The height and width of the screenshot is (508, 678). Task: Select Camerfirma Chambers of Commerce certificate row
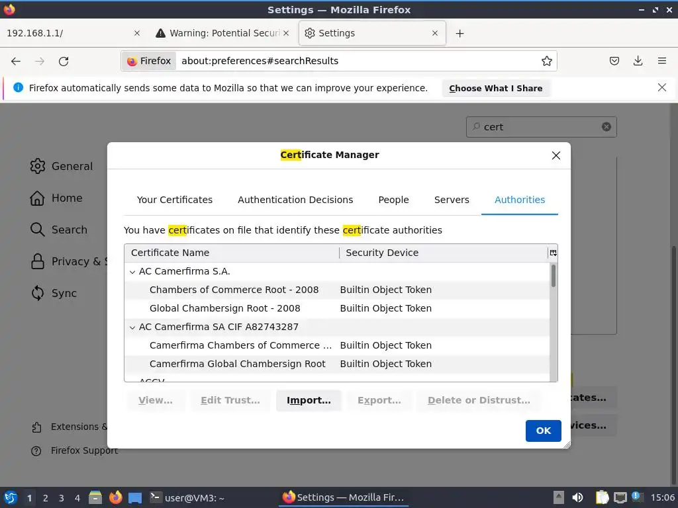tap(337, 345)
